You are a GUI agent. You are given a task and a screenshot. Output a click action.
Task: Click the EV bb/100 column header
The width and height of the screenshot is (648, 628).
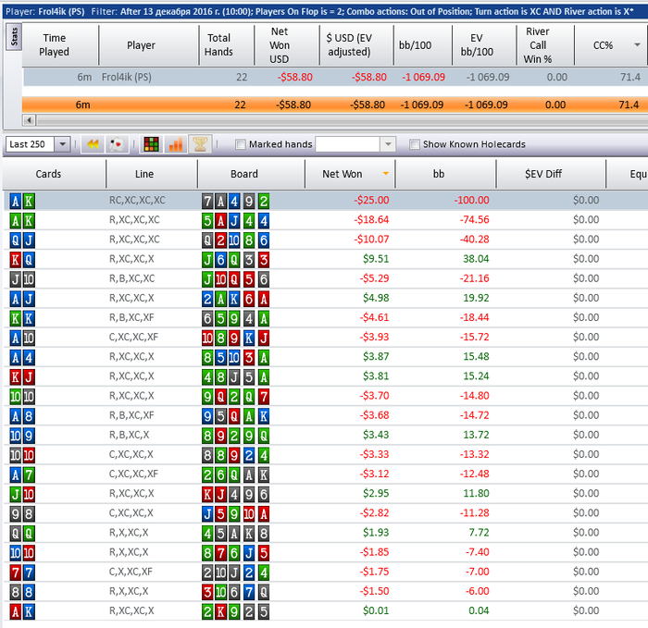point(484,44)
